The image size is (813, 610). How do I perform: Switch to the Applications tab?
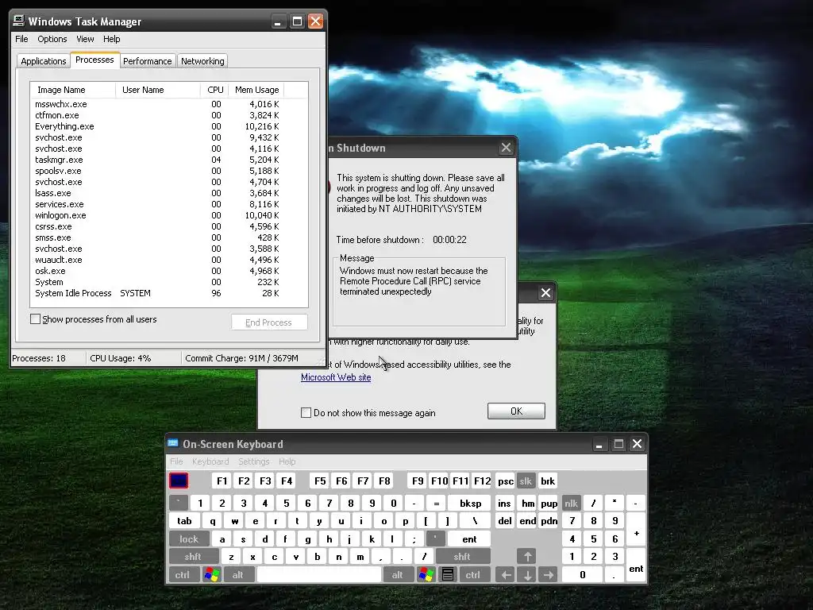[44, 61]
